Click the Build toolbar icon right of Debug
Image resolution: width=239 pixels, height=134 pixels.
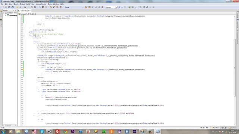tap(86, 7)
